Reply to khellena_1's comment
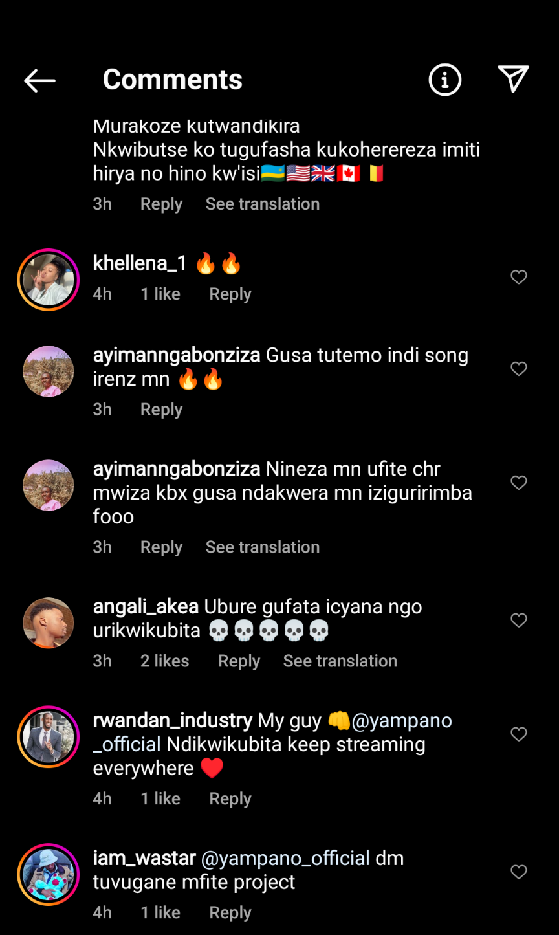 click(230, 294)
